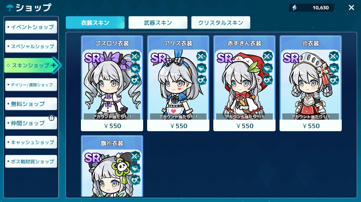Switch to the クリスタルスキン tab

[x=221, y=23]
